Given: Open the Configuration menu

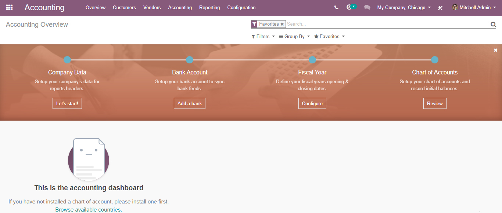Looking at the screenshot, I should point(241,7).
